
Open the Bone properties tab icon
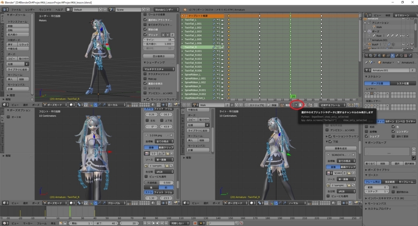[397, 55]
